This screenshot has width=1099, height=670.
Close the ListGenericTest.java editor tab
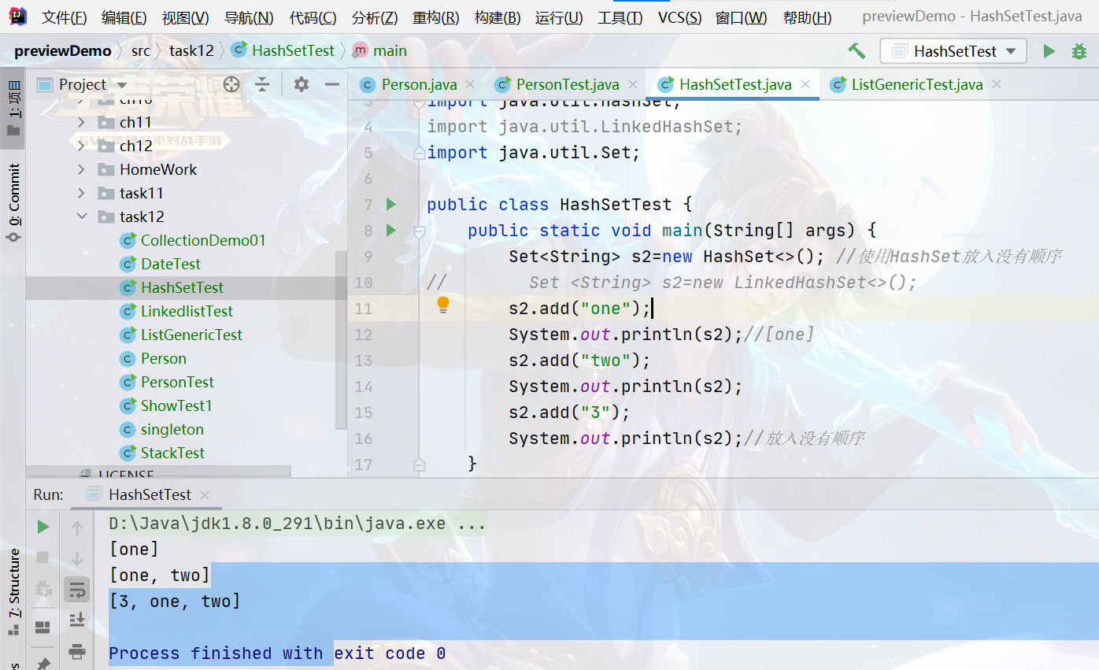pos(997,84)
